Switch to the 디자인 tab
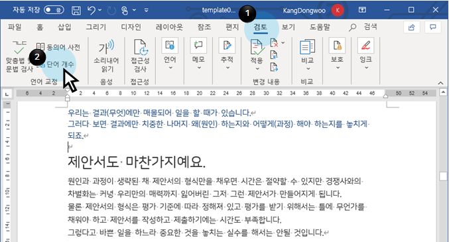Viewport: 449px width, 242px height. pos(131,27)
